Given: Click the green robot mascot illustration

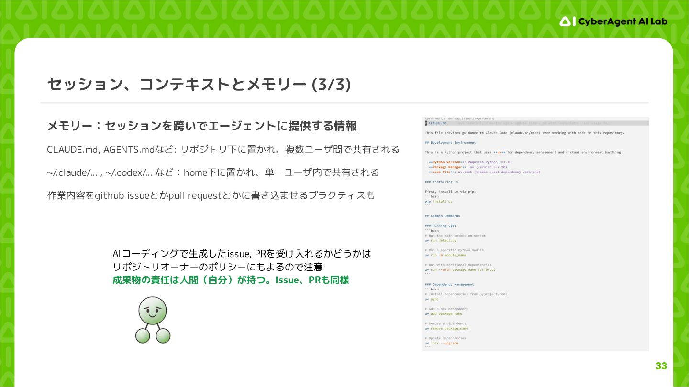Looking at the screenshot, I should pyautogui.click(x=153, y=320).
